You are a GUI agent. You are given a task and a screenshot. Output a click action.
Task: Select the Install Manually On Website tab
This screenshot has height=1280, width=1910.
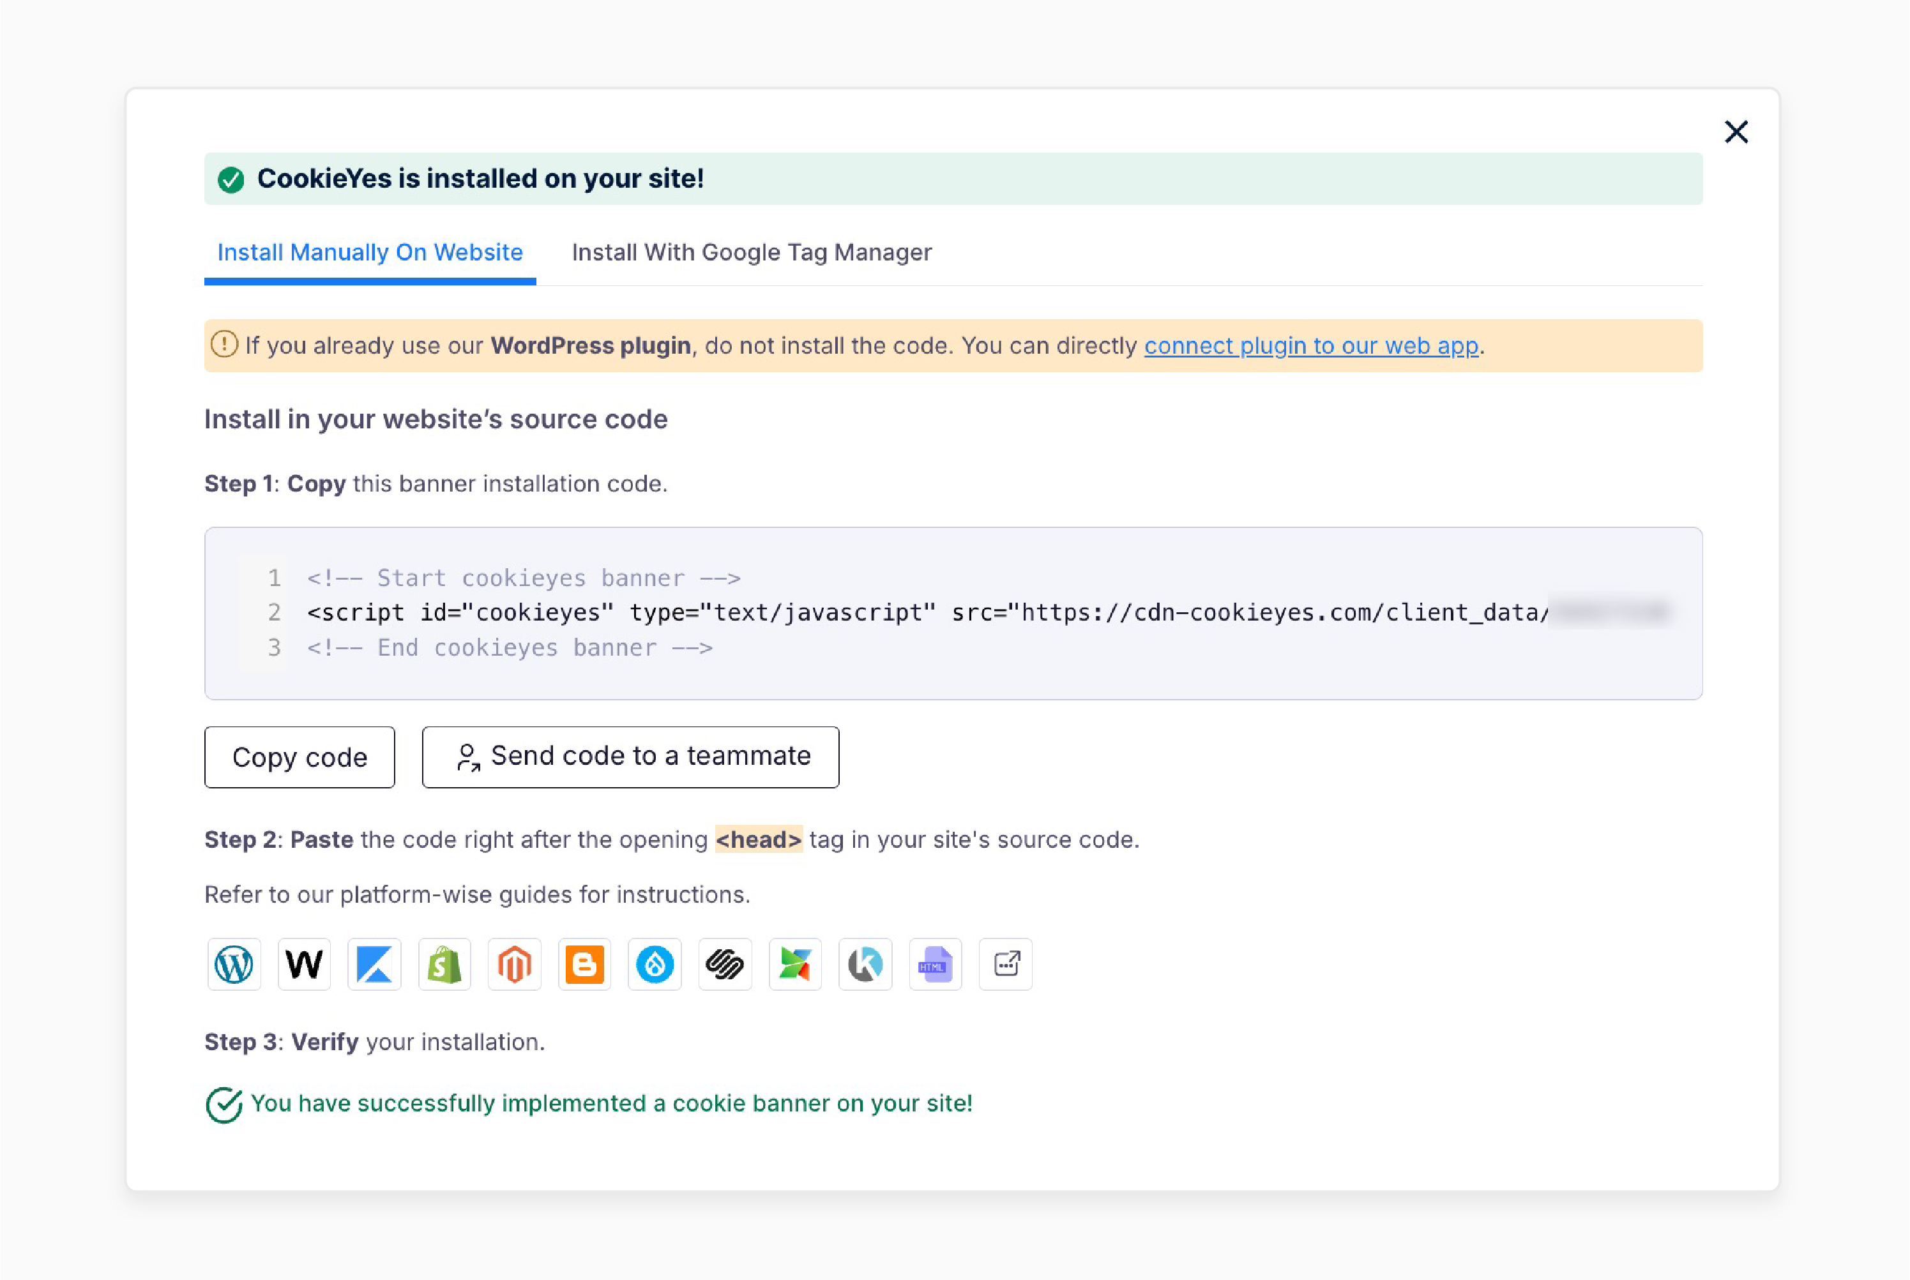[x=370, y=253]
